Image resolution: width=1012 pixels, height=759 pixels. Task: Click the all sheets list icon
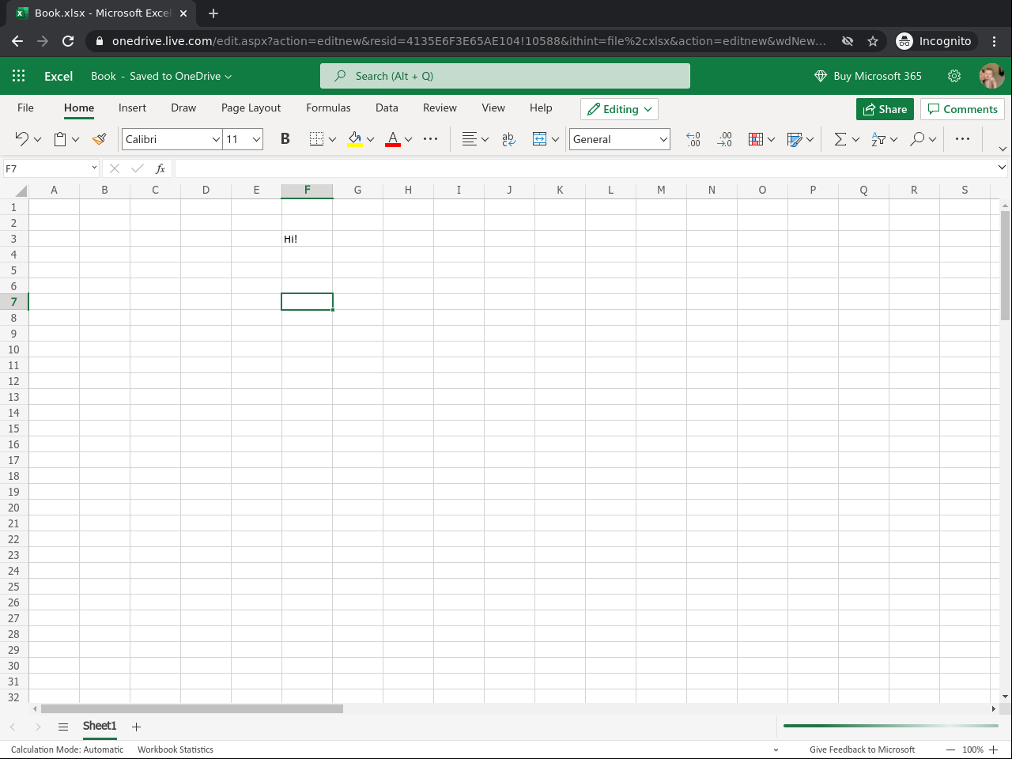click(x=63, y=727)
